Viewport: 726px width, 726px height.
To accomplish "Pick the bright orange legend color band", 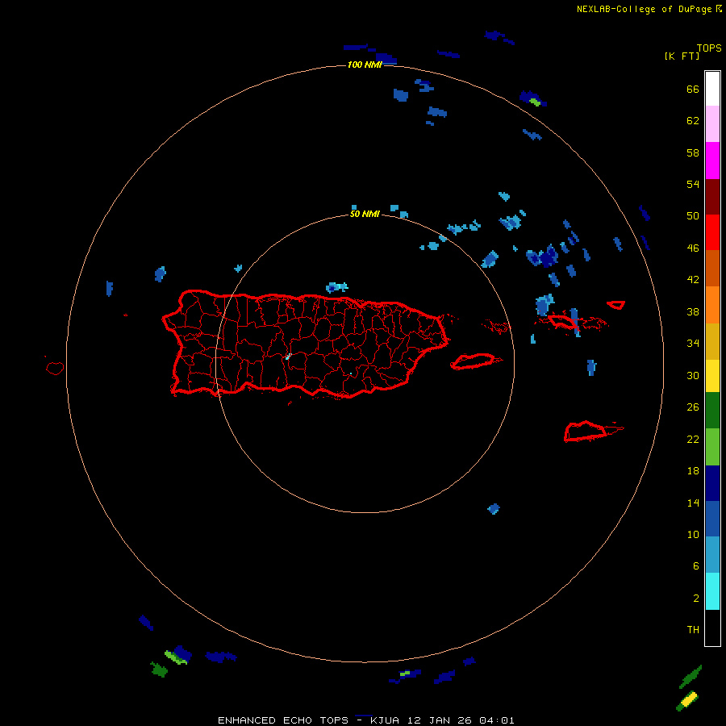I will pyautogui.click(x=712, y=305).
